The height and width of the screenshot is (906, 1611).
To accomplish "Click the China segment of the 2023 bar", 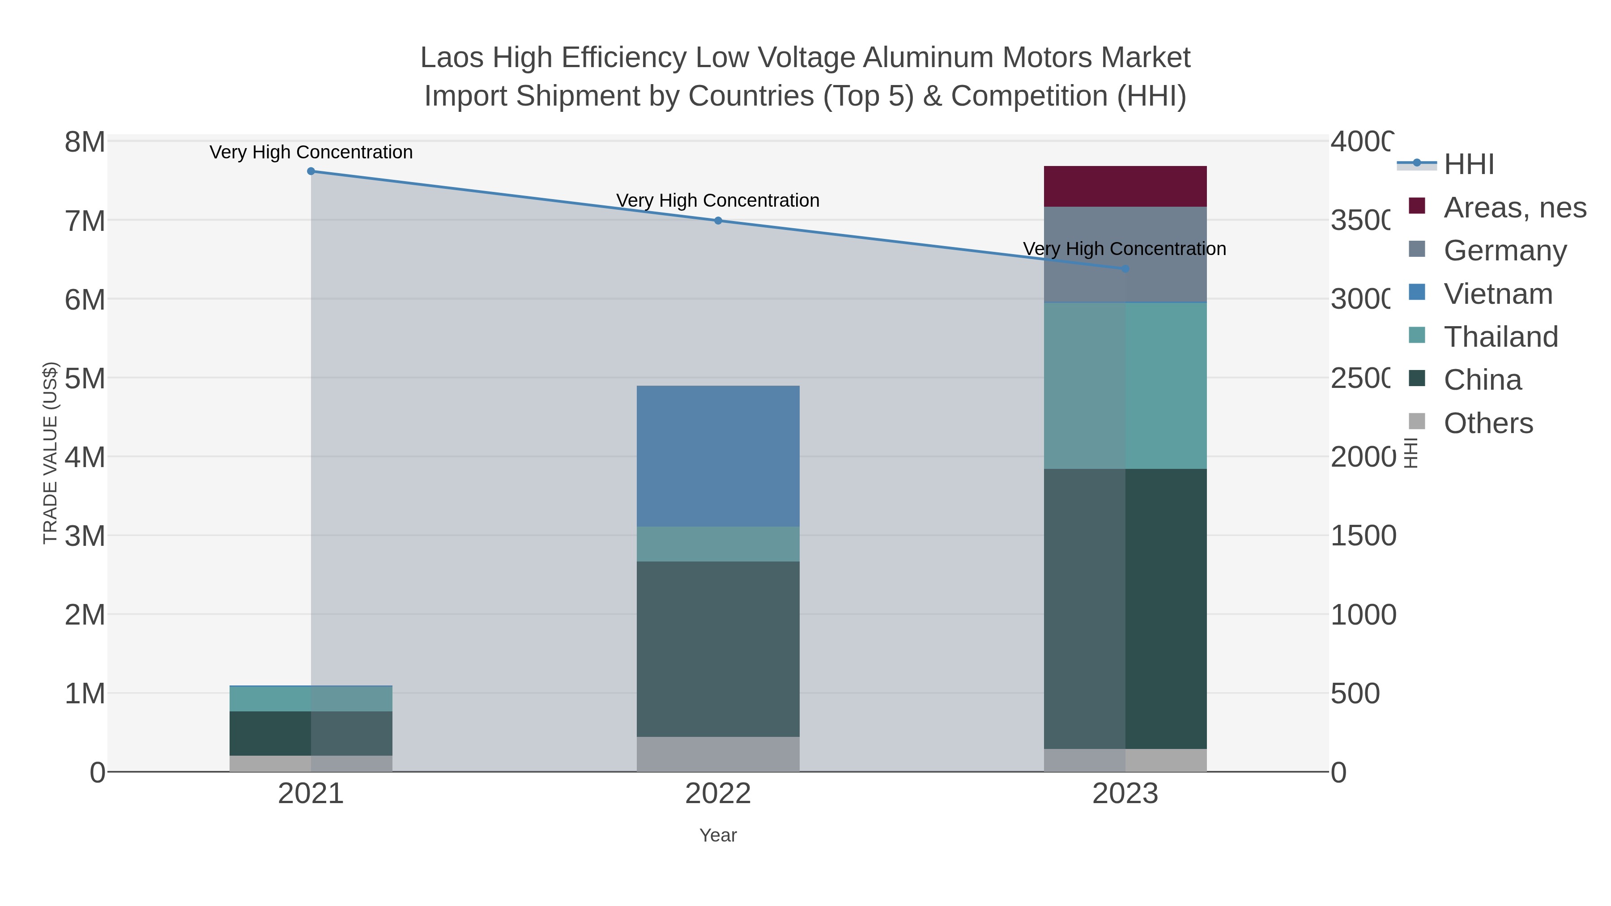I will point(1125,609).
